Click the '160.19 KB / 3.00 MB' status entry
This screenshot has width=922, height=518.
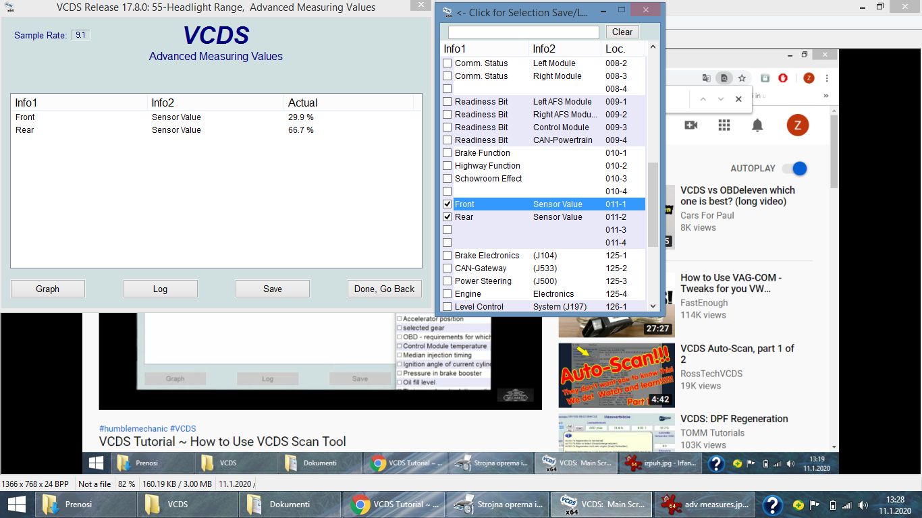(178, 484)
